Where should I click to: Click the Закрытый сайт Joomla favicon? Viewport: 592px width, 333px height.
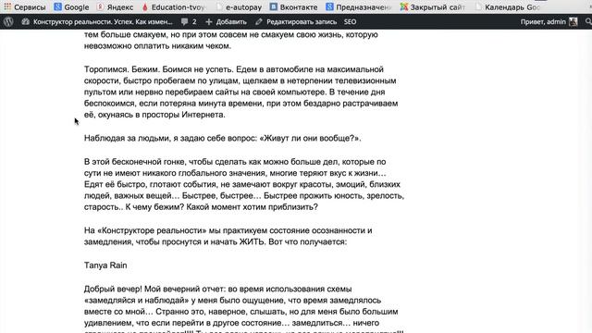coord(404,6)
